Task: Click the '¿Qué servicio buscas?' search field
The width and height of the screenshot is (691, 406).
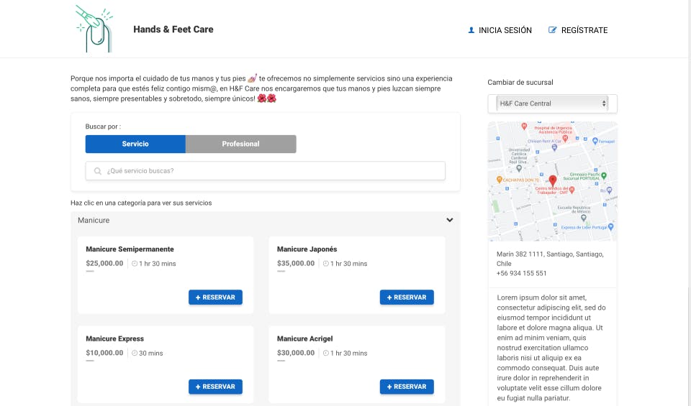Action: [274, 171]
